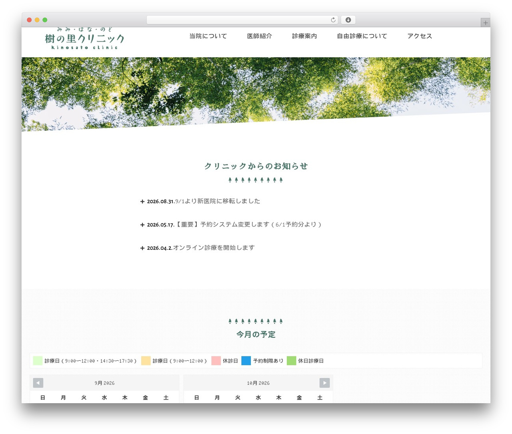This screenshot has width=512, height=434.
Task: Go to previous calendar month arrow
Action: pos(38,383)
